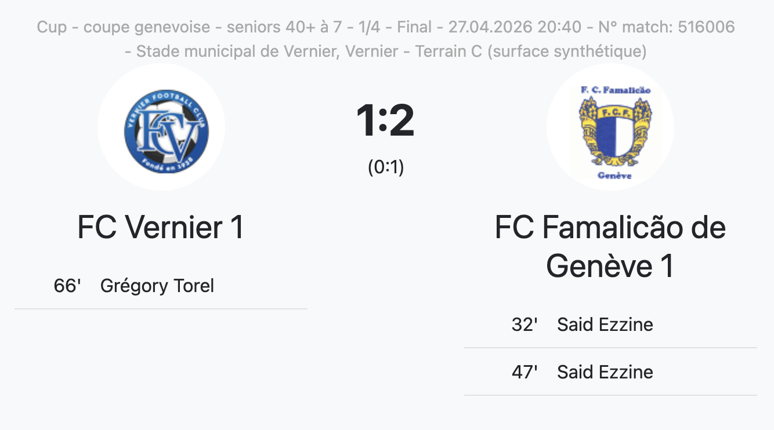
Task: Select scorer Grégory Torel
Action: coord(157,286)
